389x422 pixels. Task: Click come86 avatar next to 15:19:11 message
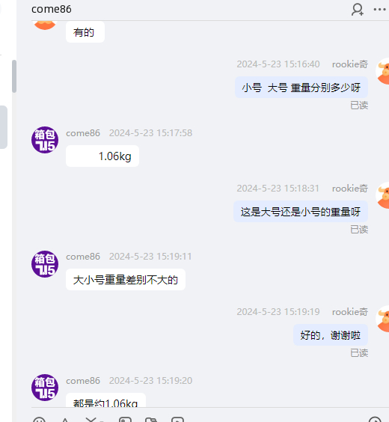tap(45, 264)
